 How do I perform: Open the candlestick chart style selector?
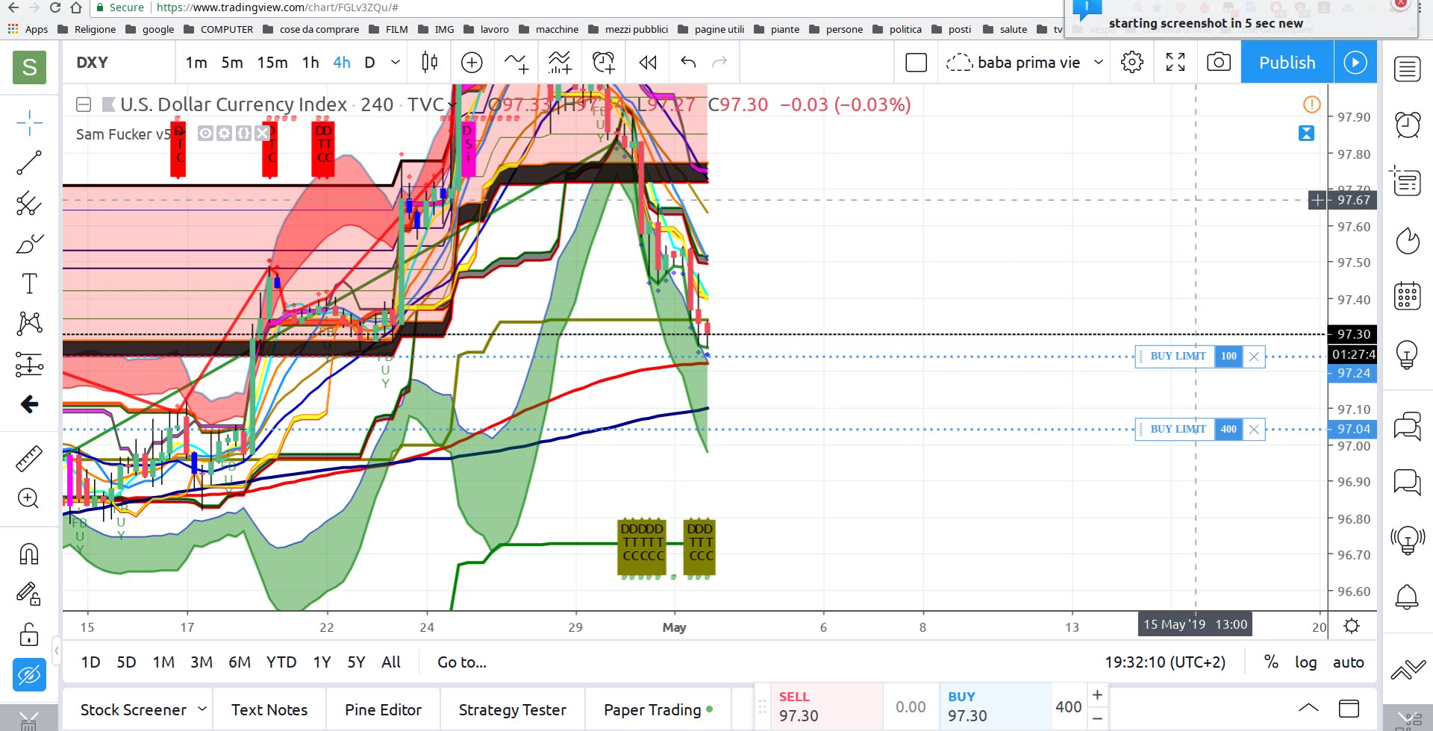click(x=429, y=63)
